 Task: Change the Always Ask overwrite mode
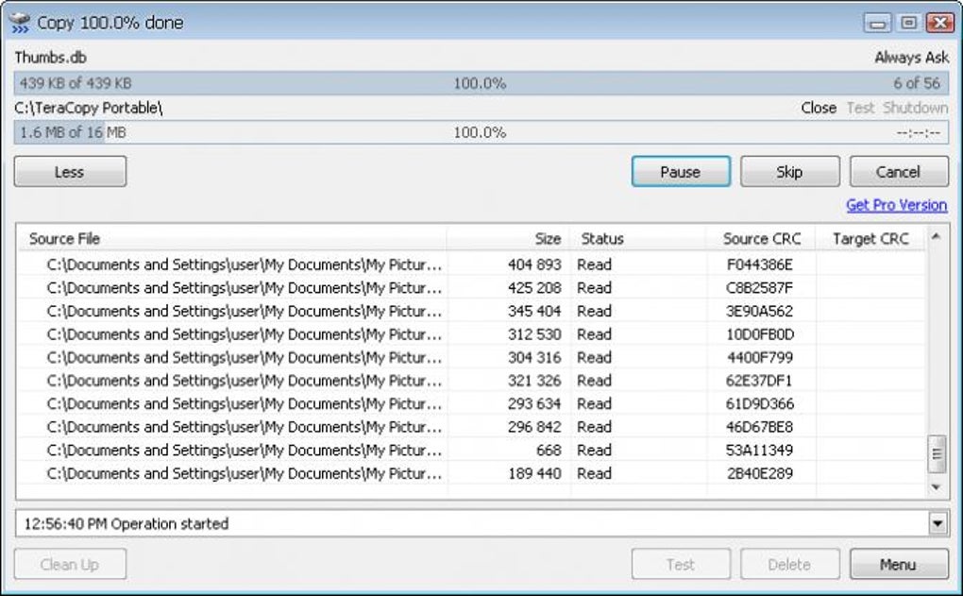click(911, 58)
